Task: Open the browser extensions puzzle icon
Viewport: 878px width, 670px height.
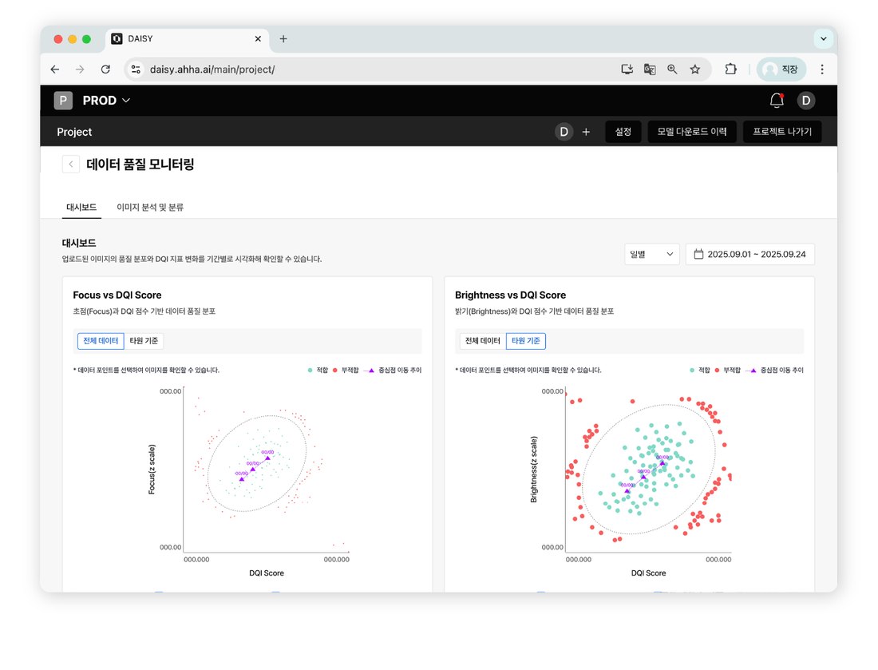Action: 730,69
